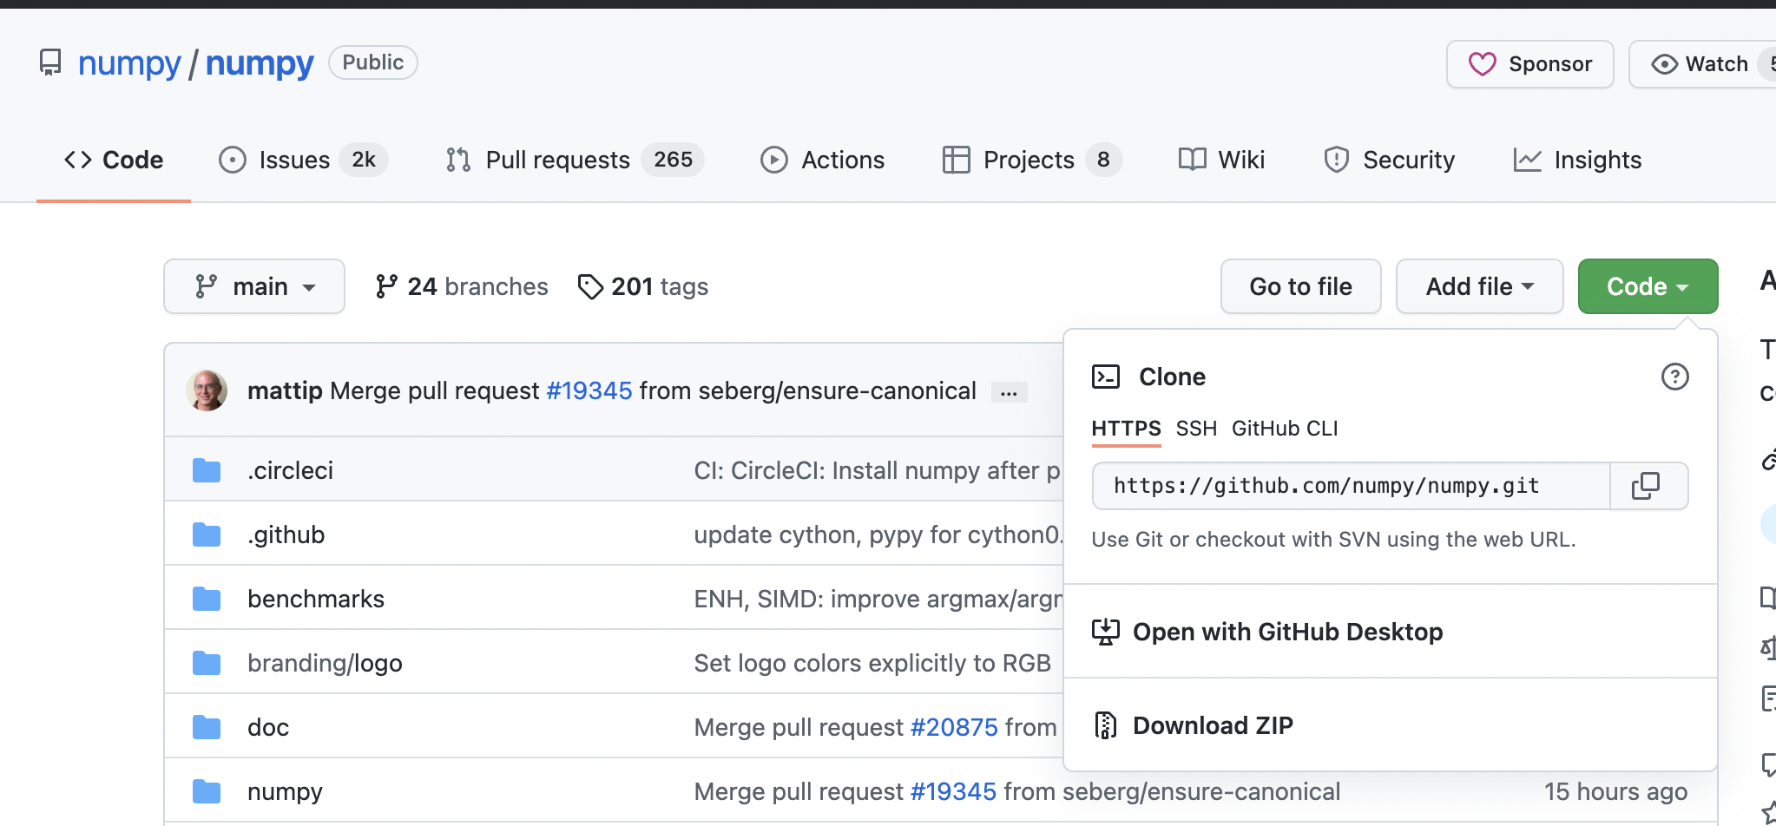1776x826 pixels.
Task: Click the numpy folder icon
Action: (x=207, y=791)
